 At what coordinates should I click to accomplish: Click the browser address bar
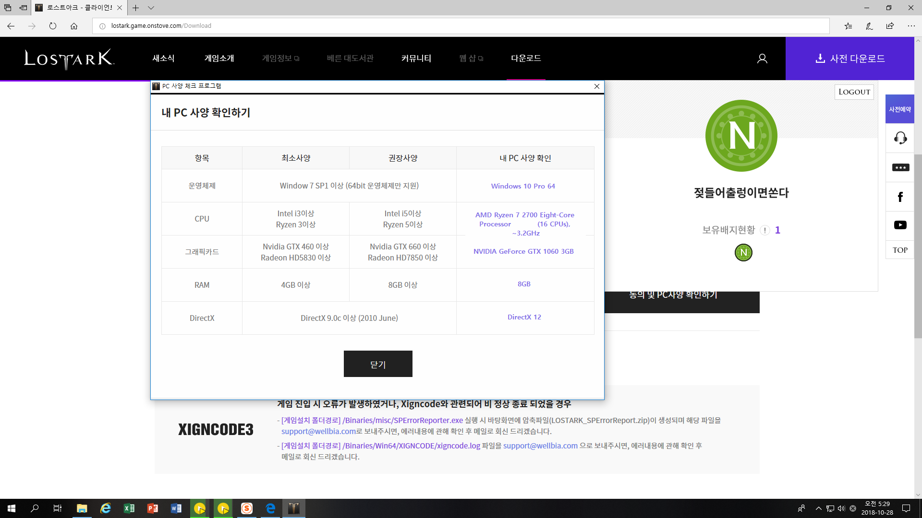point(461,26)
